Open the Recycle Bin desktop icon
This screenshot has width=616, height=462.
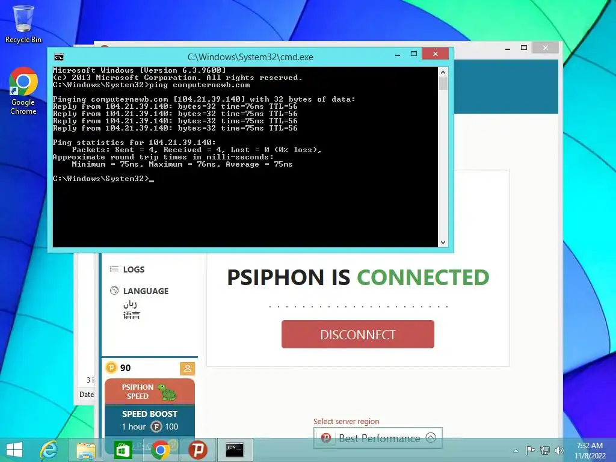(23, 24)
